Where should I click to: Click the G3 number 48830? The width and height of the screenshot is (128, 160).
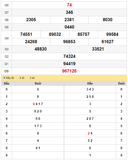point(41,49)
